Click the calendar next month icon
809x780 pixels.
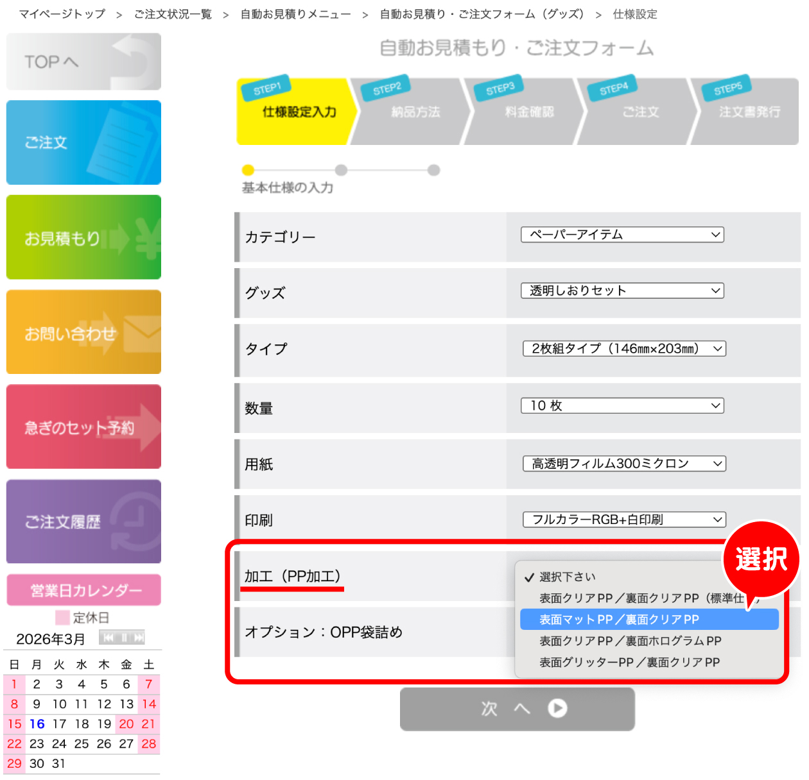click(138, 638)
